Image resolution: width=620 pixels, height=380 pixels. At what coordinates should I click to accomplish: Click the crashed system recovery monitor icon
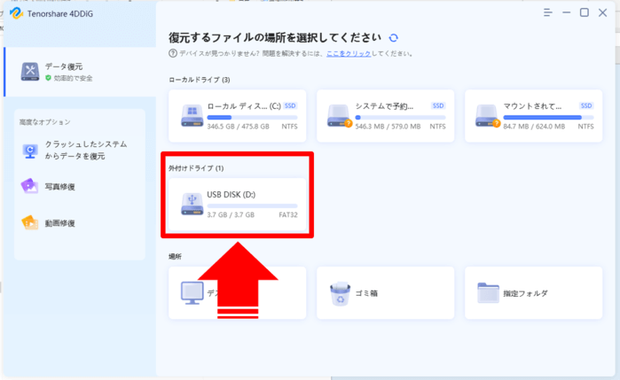click(30, 151)
